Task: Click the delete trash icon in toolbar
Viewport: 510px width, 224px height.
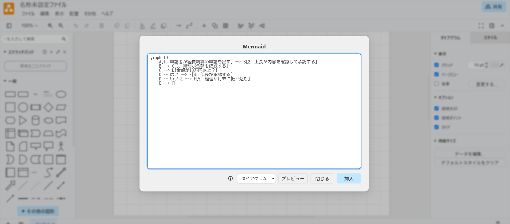Action: [x=101, y=26]
